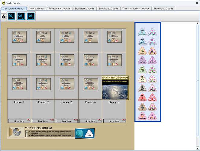Open the Praetorians_Goods tab

[61, 8]
